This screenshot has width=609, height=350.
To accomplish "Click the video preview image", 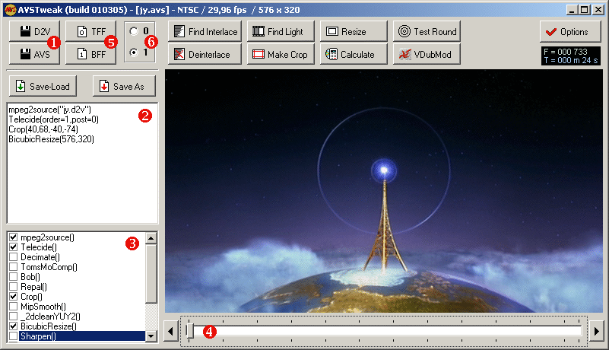I will coord(384,191).
